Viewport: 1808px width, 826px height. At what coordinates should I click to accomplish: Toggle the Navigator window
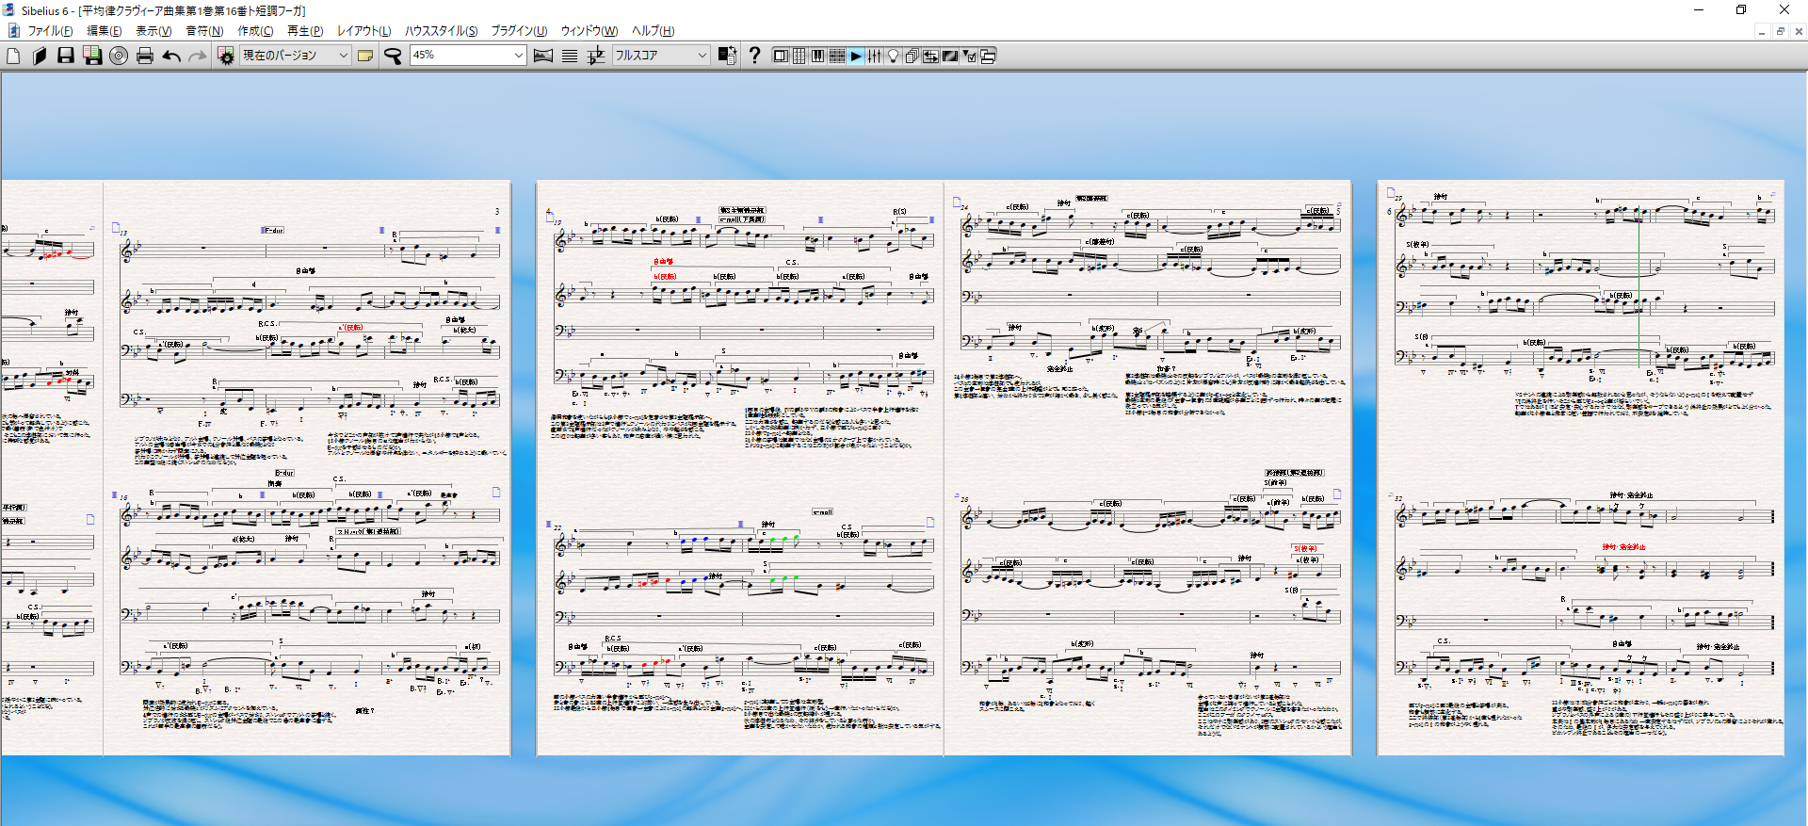click(781, 56)
